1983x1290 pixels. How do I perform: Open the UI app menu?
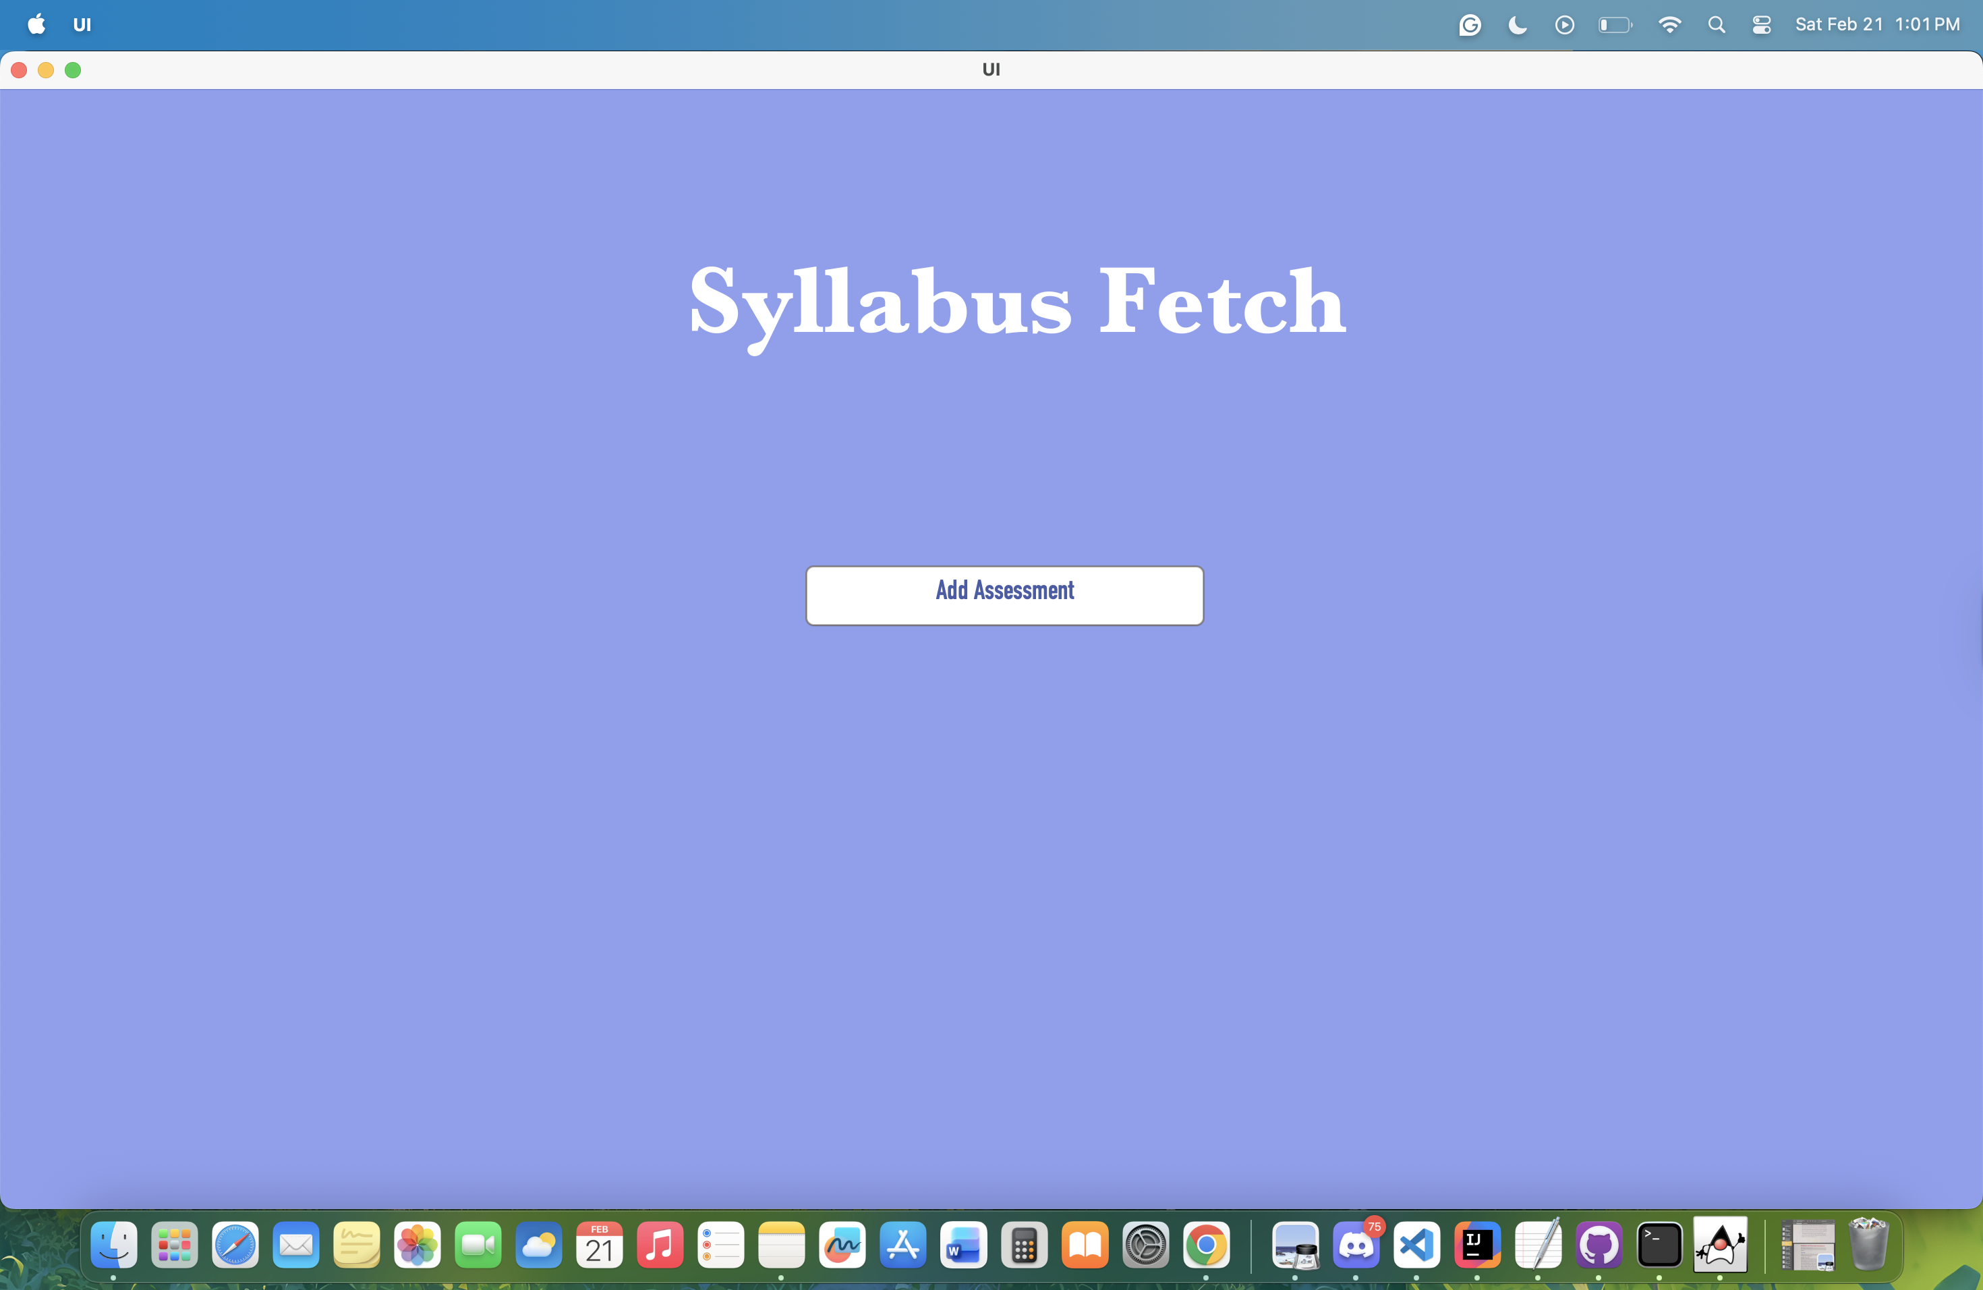point(82,24)
